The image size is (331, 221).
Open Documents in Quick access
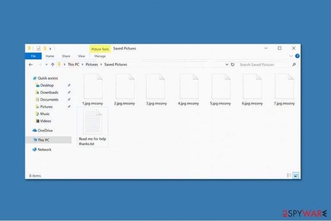click(49, 100)
